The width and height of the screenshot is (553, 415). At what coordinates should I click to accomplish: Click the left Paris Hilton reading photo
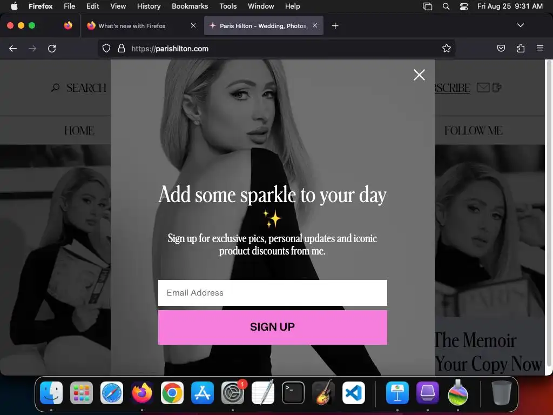(56, 260)
